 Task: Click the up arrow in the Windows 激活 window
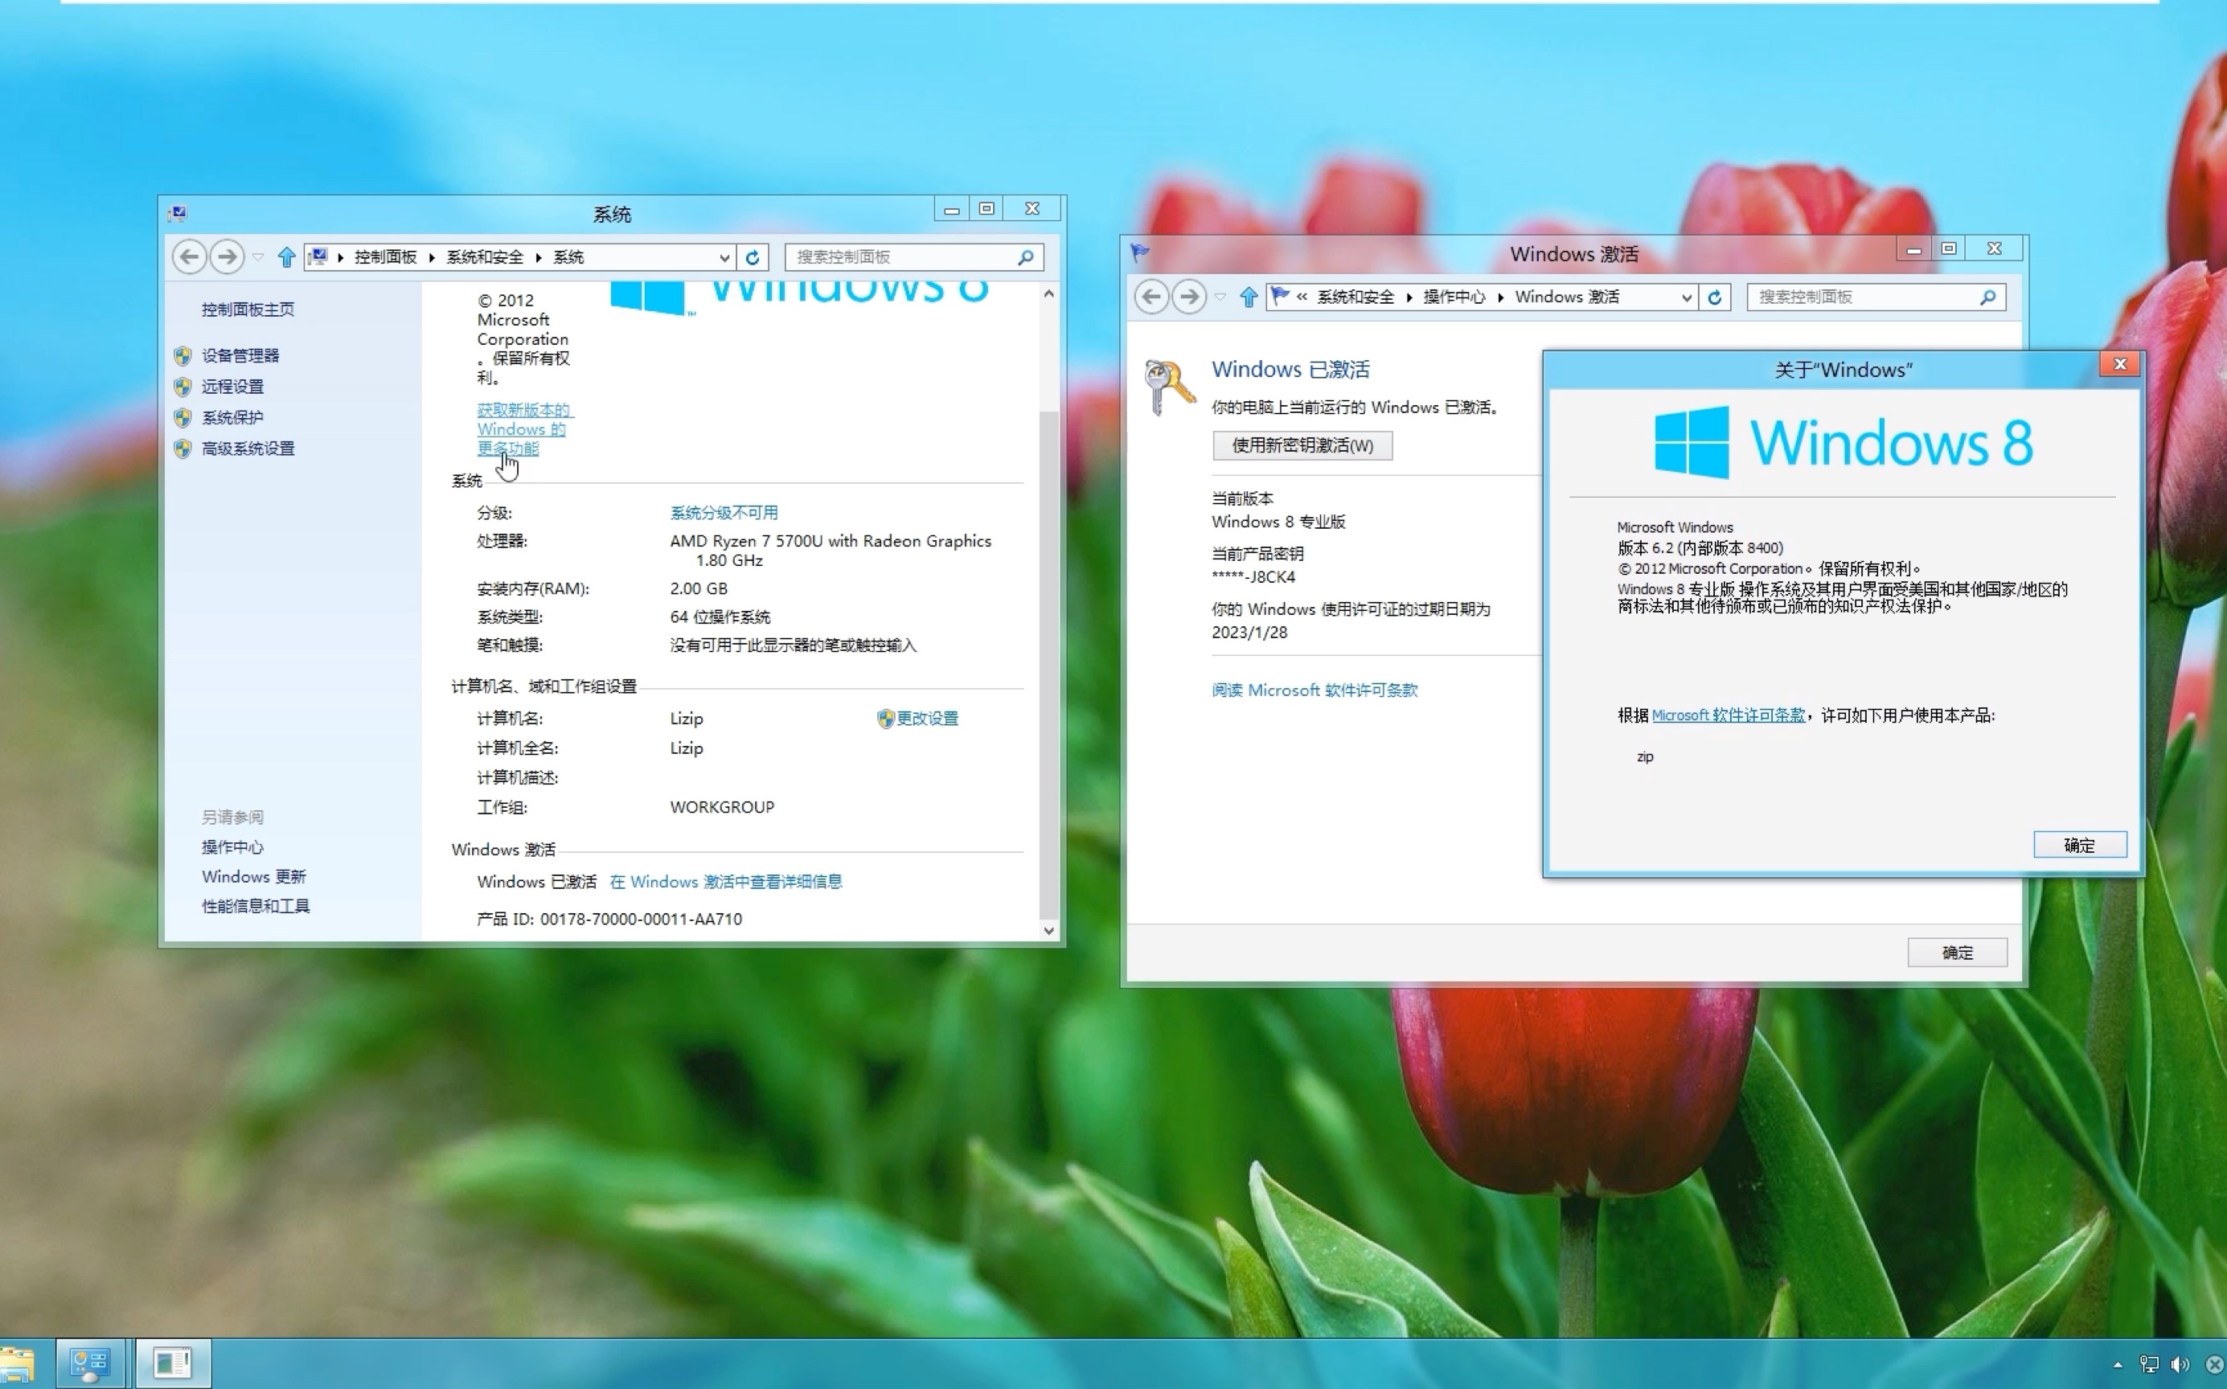click(x=1249, y=297)
